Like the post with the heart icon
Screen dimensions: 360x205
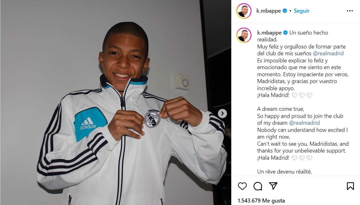[242, 186]
